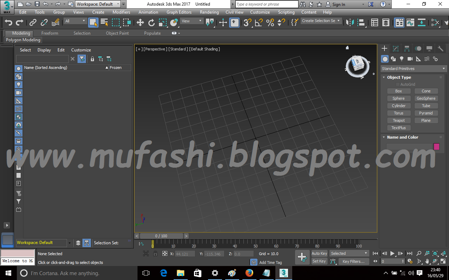Click the Maximize Viewport toggle icon

tap(443, 261)
